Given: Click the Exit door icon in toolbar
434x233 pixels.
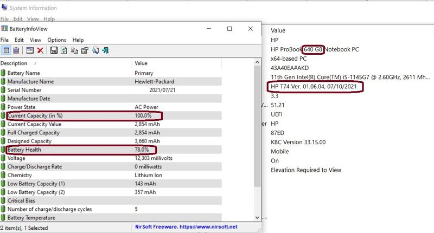Looking at the screenshot, I should 105,50.
